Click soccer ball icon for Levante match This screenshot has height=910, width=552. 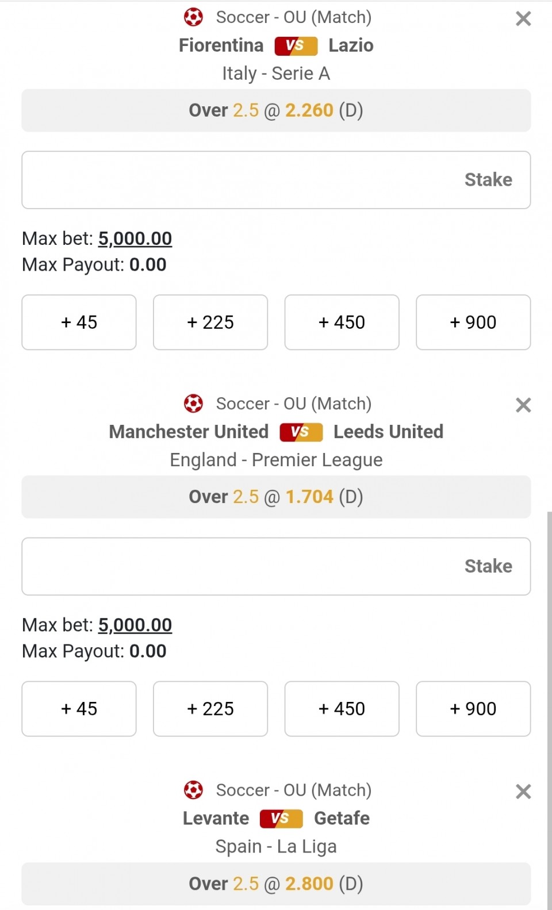[193, 790]
